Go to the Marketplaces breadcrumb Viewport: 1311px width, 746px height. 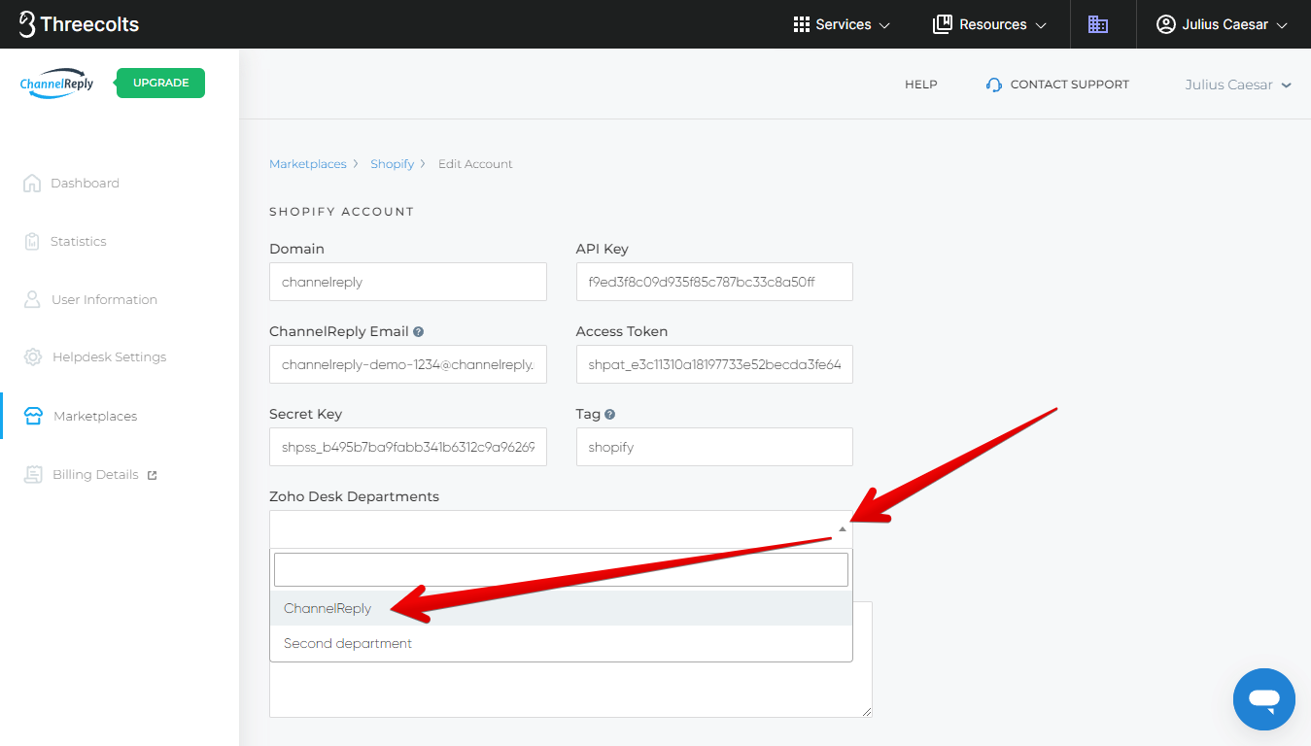[x=308, y=164]
